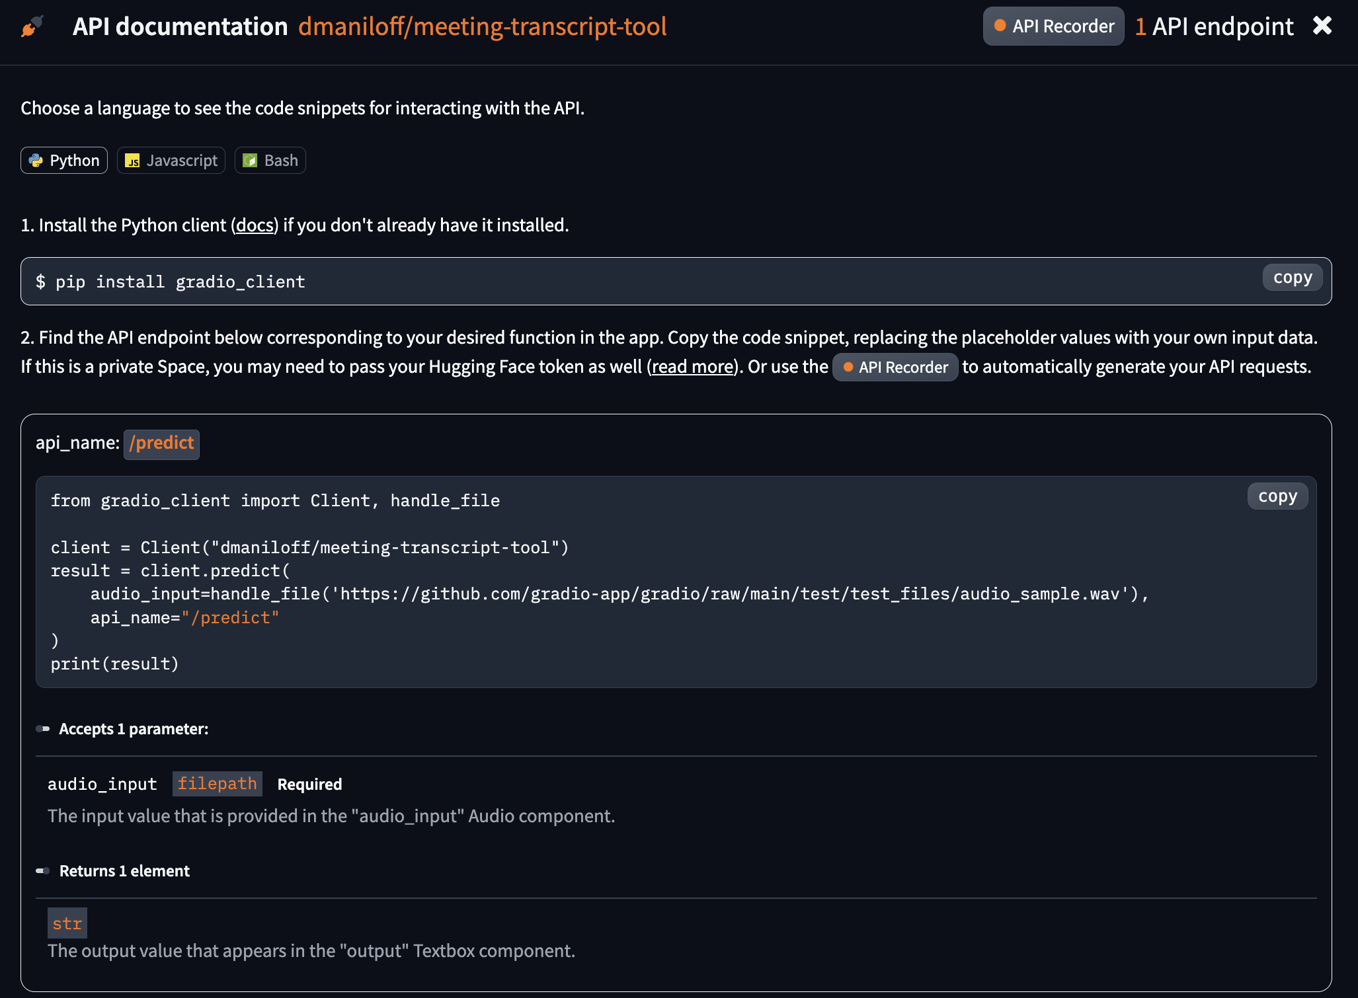Click the pip install gradio_client code box

[x=676, y=282]
